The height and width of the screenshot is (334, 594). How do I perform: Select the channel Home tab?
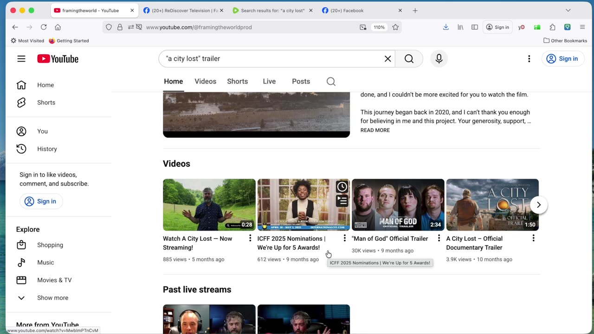[x=174, y=82]
